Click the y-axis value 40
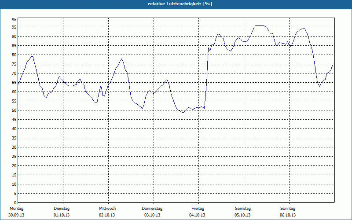Image resolution: width=352 pixels, height=220 pixels. click(x=14, y=128)
